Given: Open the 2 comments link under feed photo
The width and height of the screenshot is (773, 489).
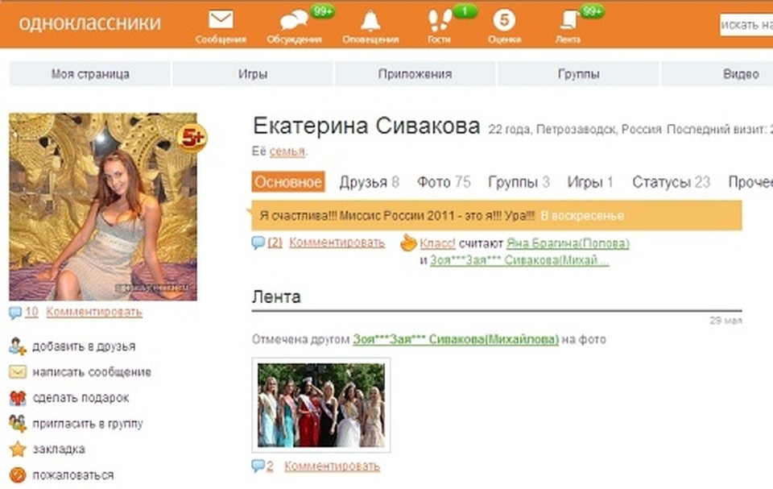Looking at the screenshot, I should tap(270, 466).
